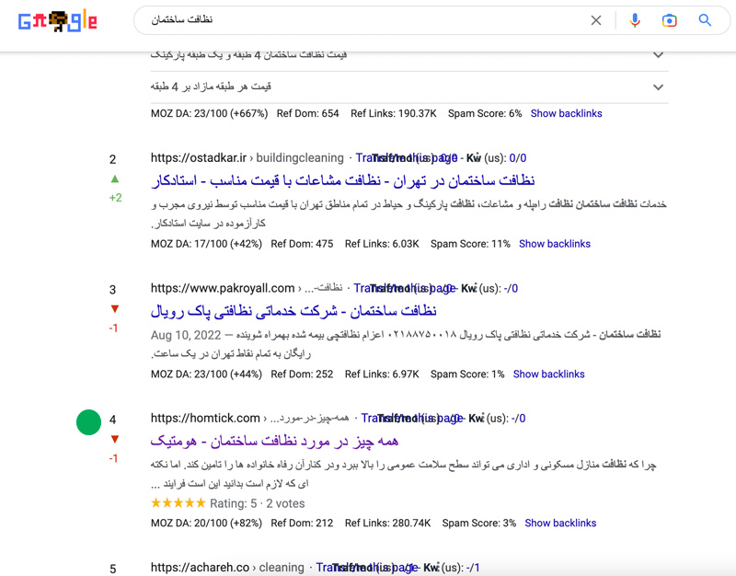The image size is (736, 576).
Task: Click the text Spam Score: 3%
Action: point(479,523)
